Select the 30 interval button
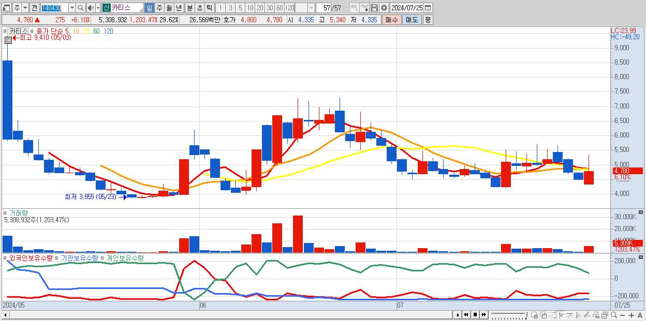The height and width of the screenshot is (321, 646). tap(270, 8)
